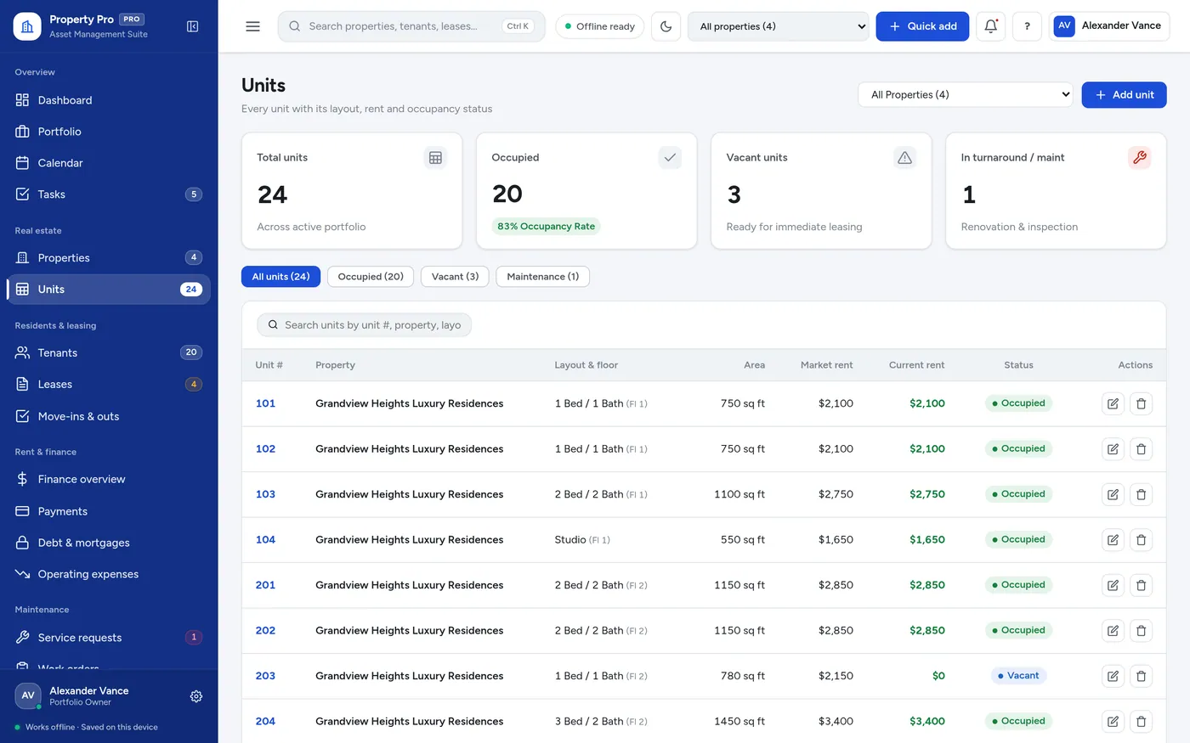Collapse the sidebar with the panel icon
This screenshot has height=743, width=1190.
point(193,26)
